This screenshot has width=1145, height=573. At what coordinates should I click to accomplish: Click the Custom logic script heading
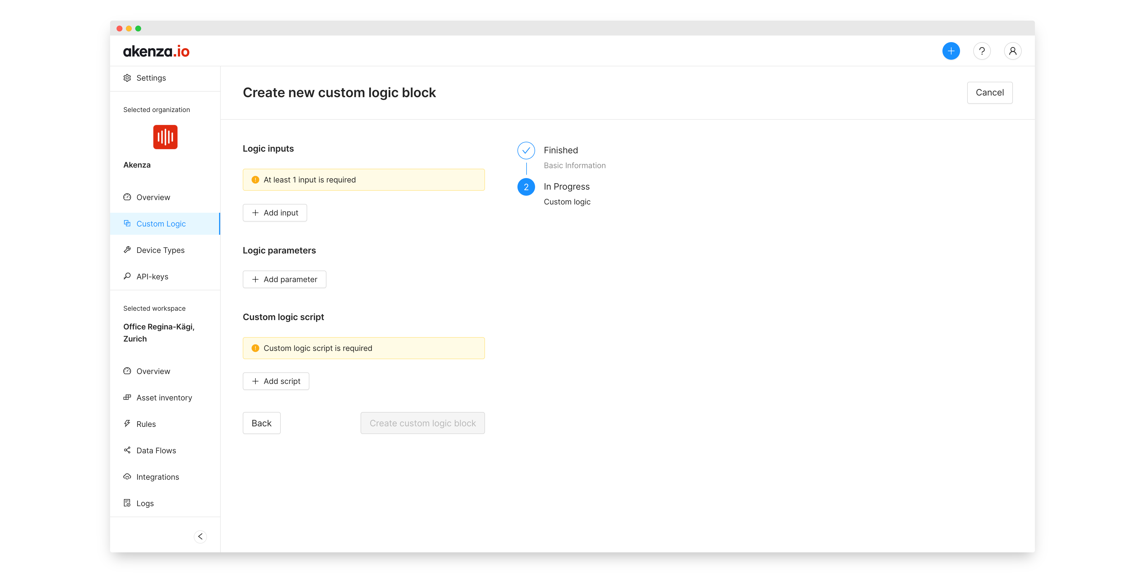click(283, 317)
